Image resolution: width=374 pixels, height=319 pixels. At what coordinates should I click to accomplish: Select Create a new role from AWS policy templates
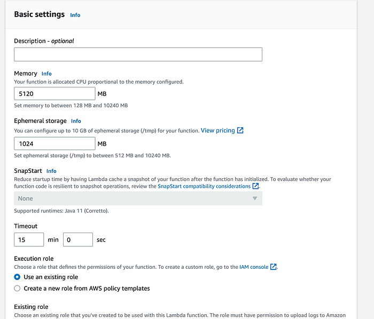[17, 288]
